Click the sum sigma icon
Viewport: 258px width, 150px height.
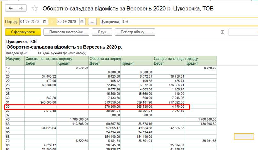(223, 32)
